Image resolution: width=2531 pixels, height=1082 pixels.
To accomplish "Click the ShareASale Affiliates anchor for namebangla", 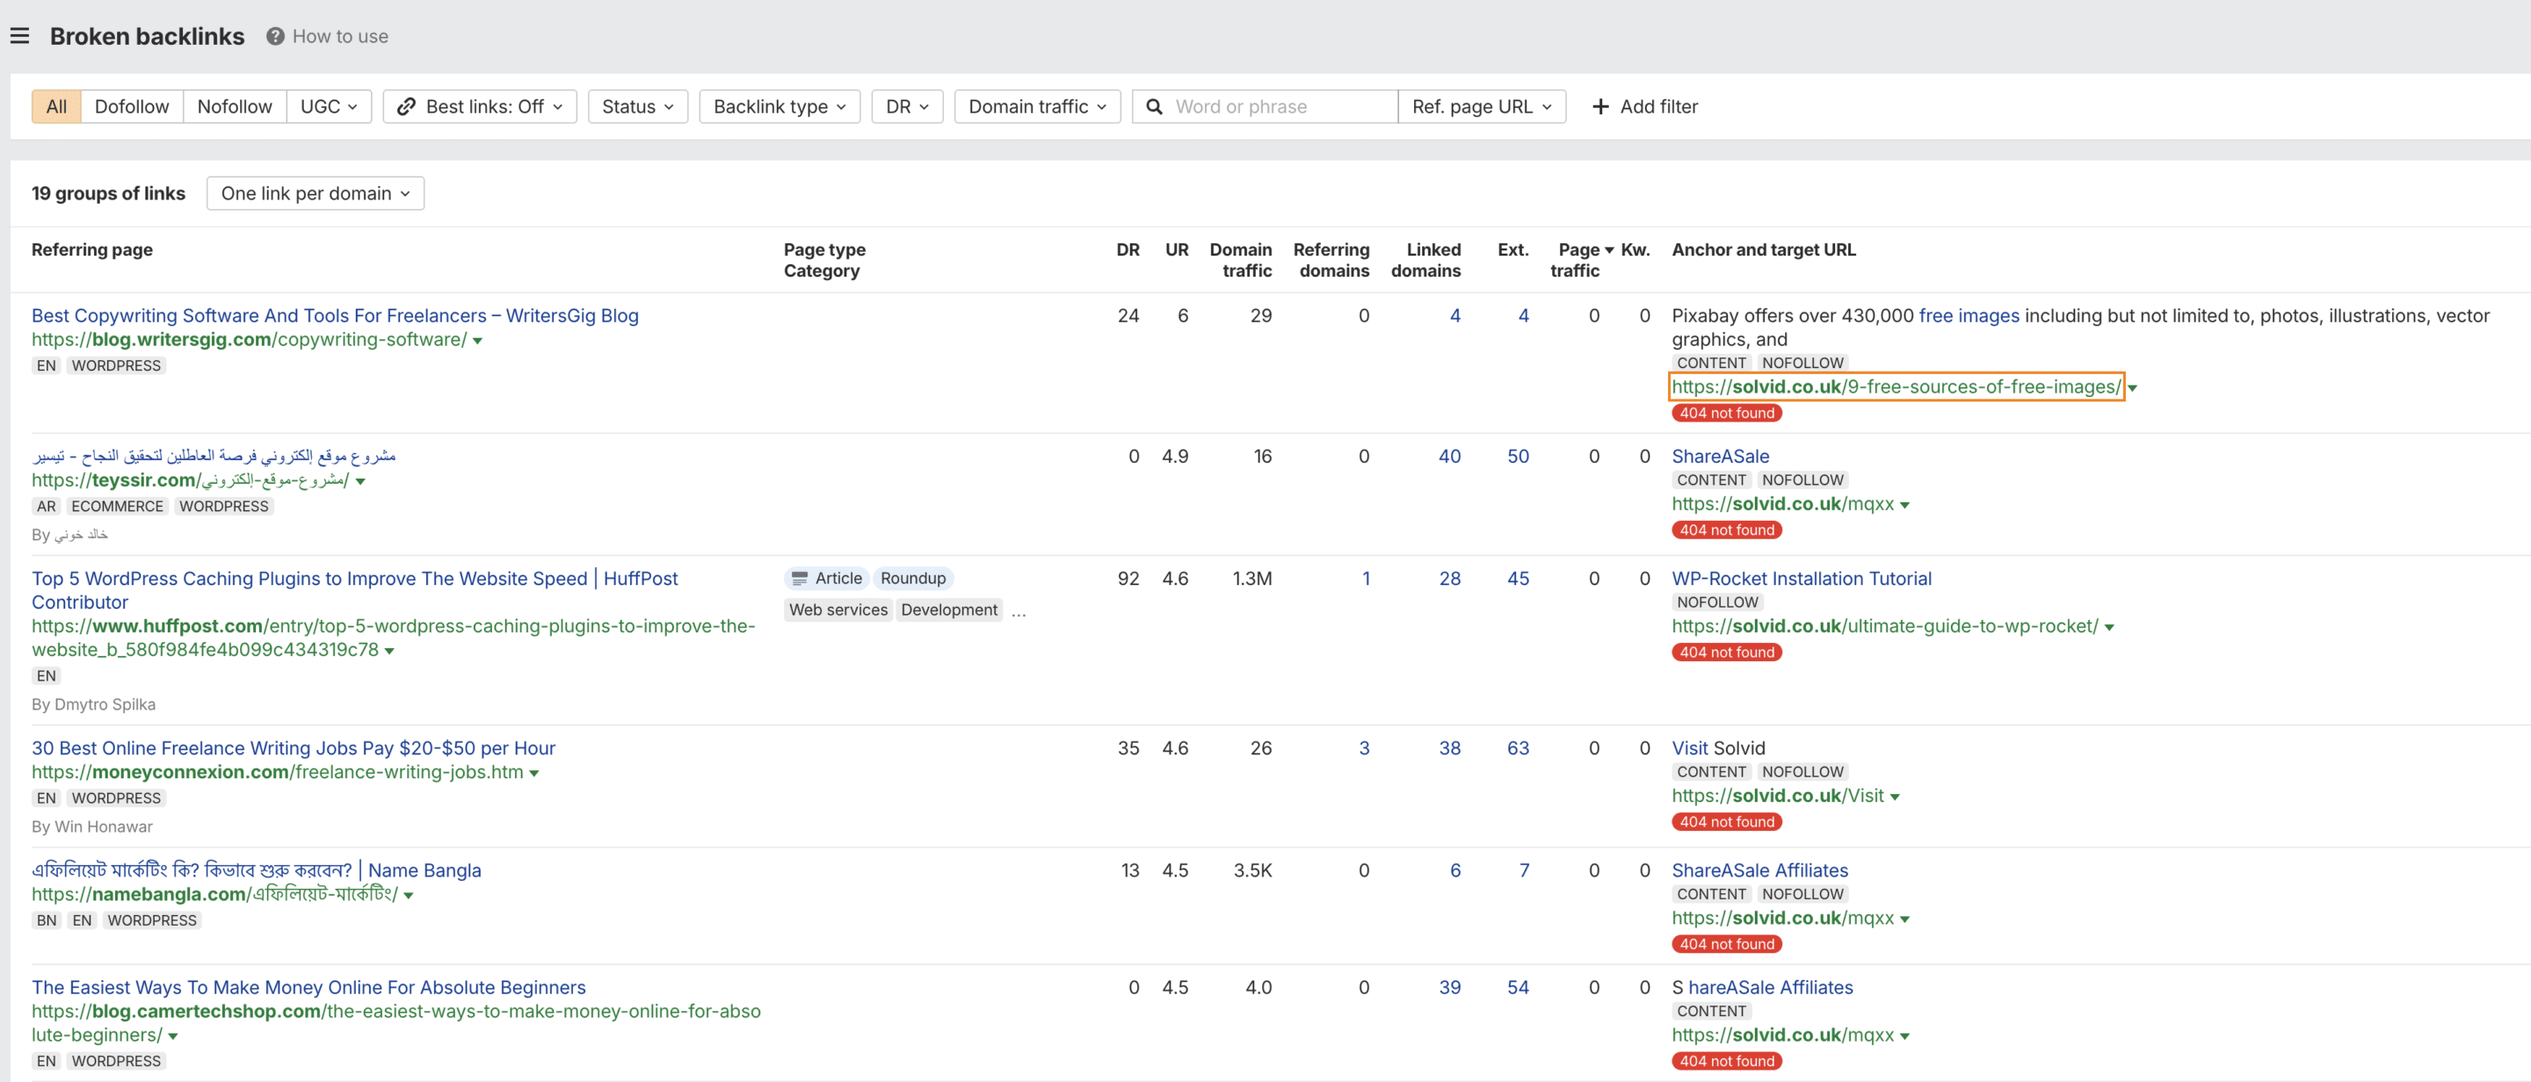I will click(x=1759, y=870).
